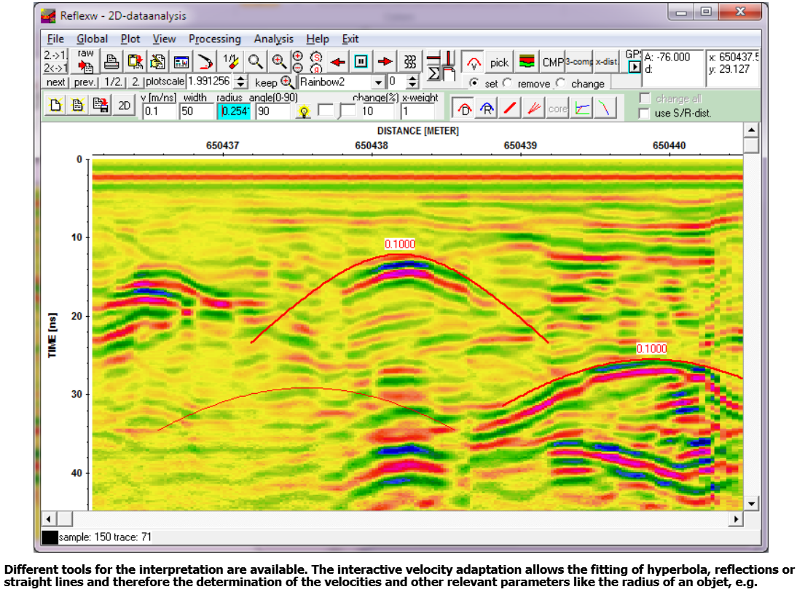Select the 'change' radio button
This screenshot has width=797, height=592.
click(x=562, y=84)
